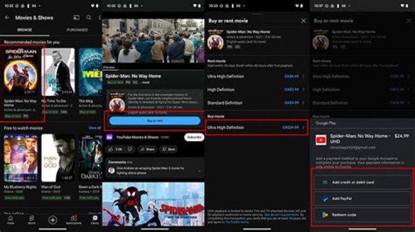Image resolution: width=415 pixels, height=232 pixels.
Task: Tap the plus Create button in bottom navigation
Action: tap(52, 220)
